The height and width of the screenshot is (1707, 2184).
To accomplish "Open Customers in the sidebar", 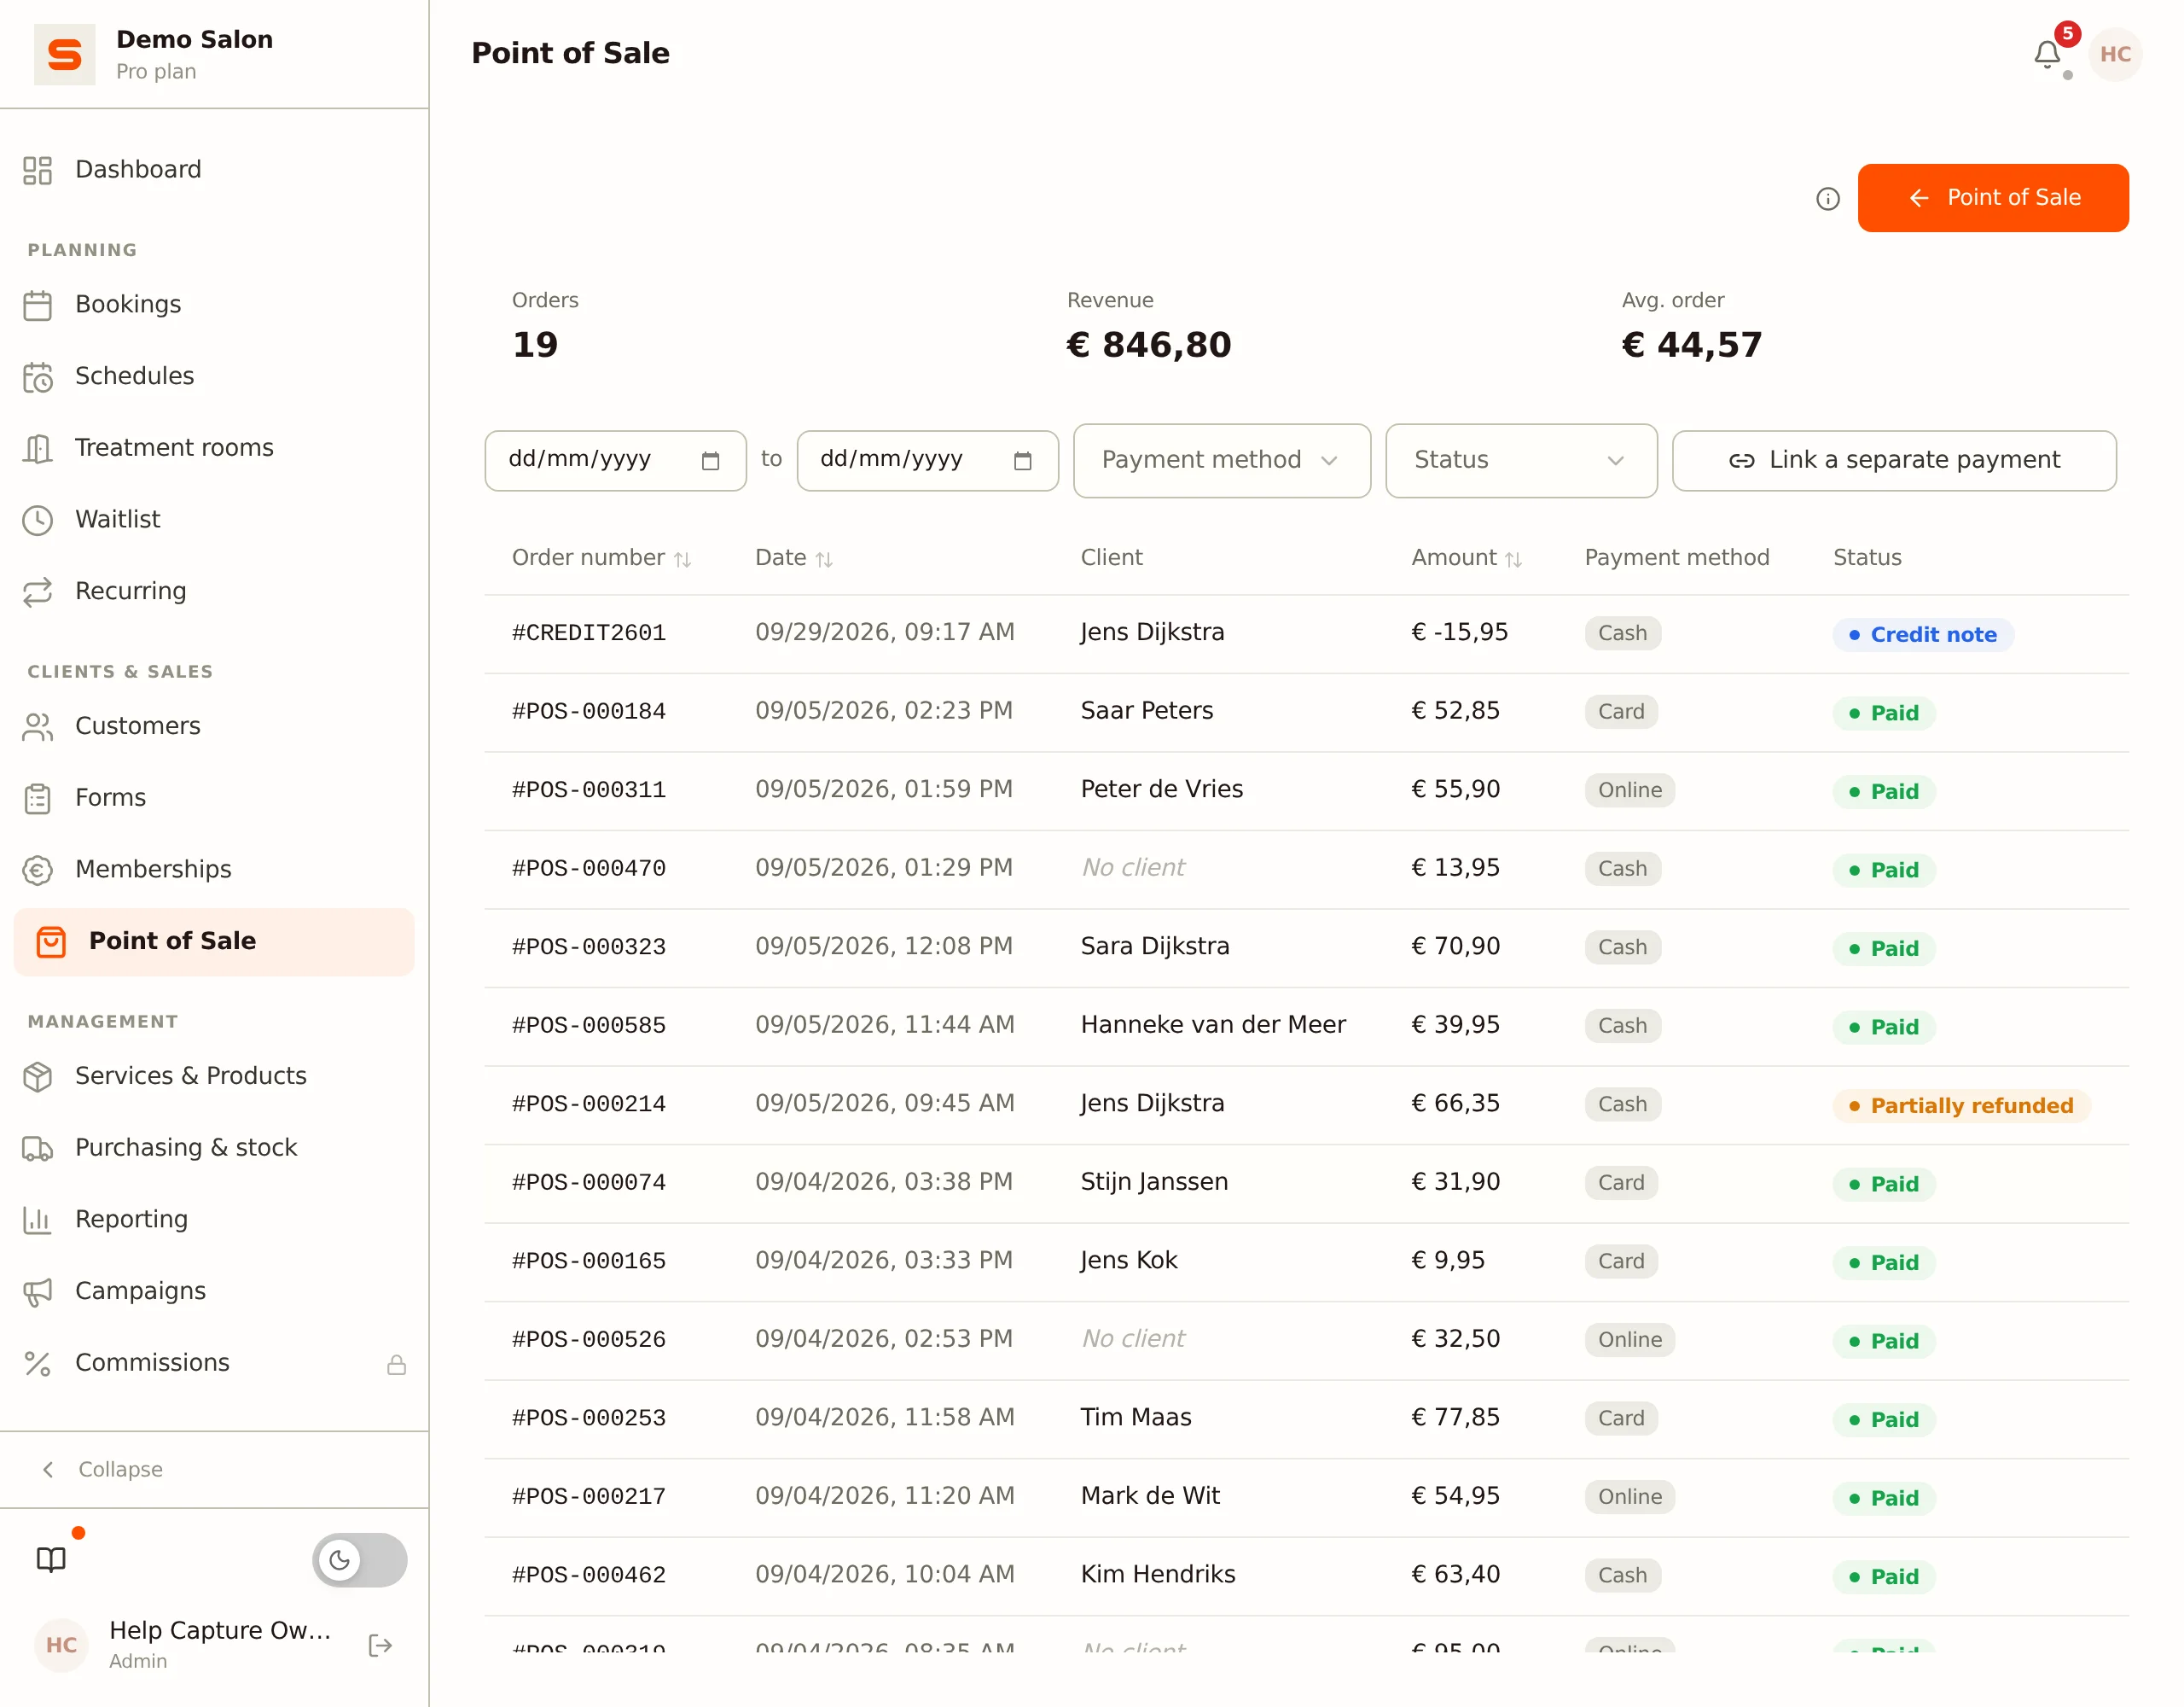I will (x=214, y=725).
